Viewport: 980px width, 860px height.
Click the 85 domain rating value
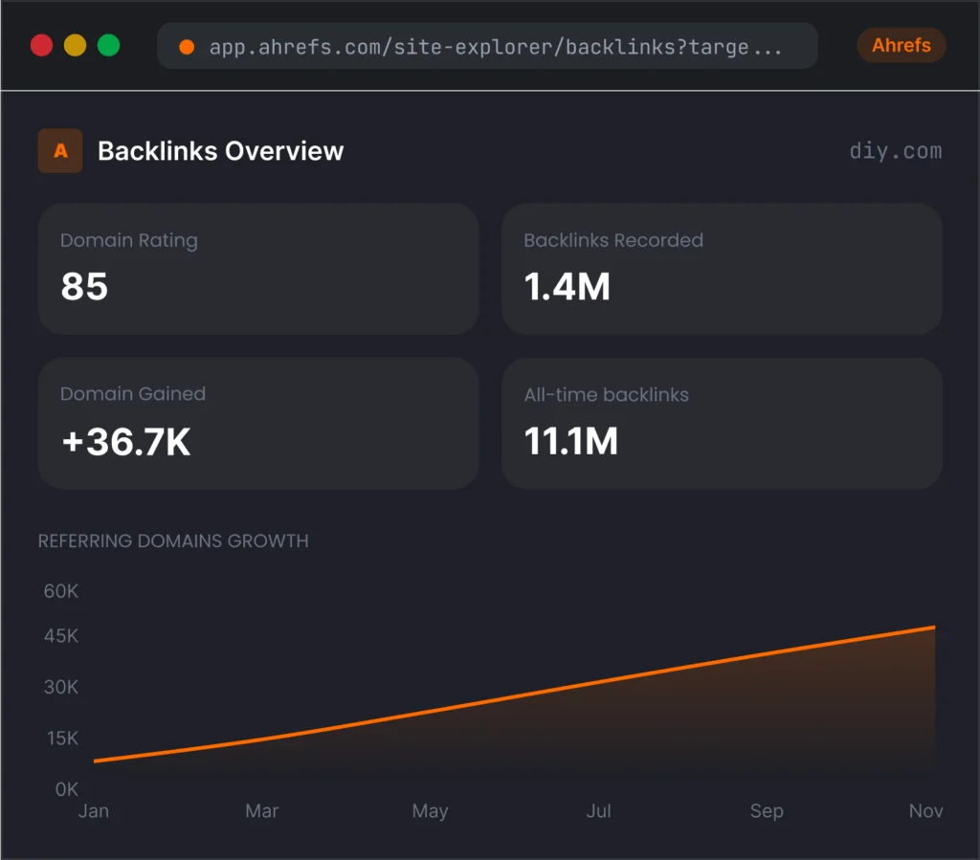84,287
